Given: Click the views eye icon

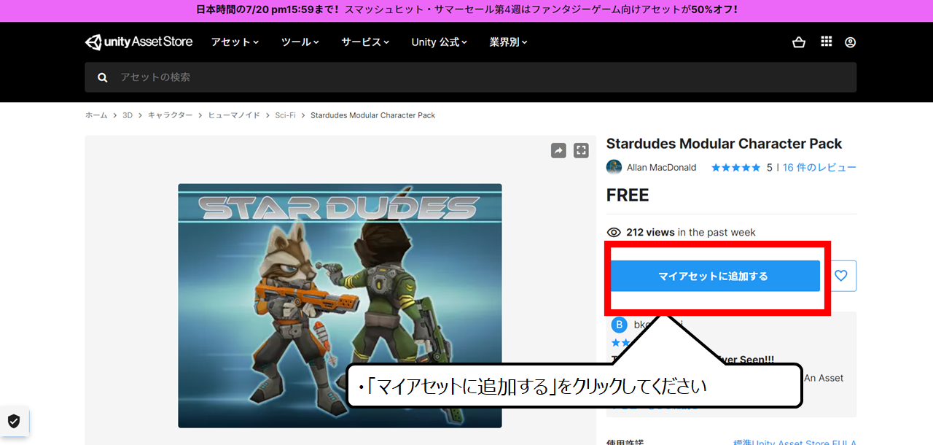Looking at the screenshot, I should coord(614,232).
